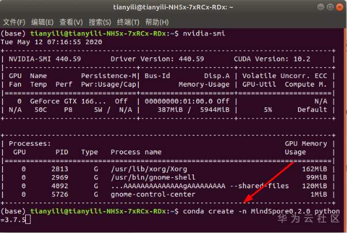The image size is (347, 233).
Task: Open the 编辑(E) menu
Action: pyautogui.click(x=42, y=22)
